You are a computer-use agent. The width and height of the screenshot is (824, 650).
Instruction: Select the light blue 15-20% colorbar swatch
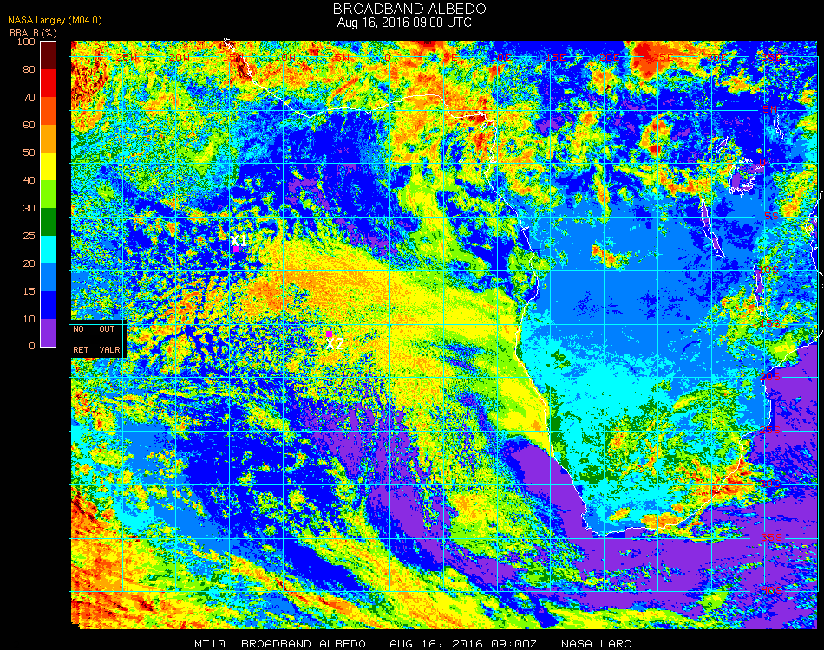pos(48,277)
